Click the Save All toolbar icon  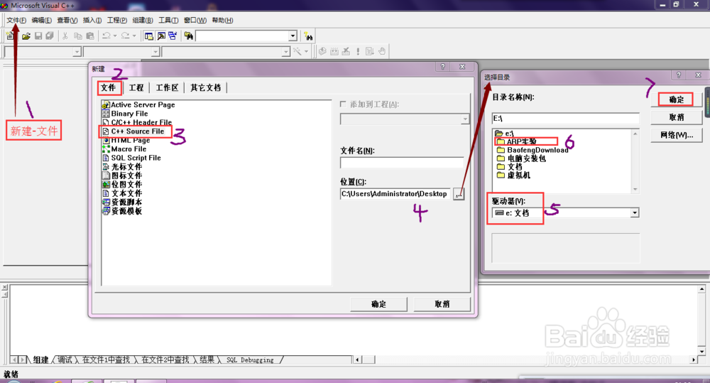(50, 36)
